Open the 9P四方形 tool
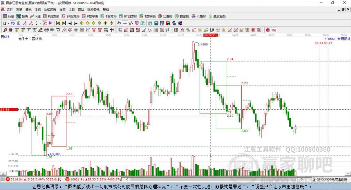The height and width of the screenshot is (190, 351). [70, 16]
